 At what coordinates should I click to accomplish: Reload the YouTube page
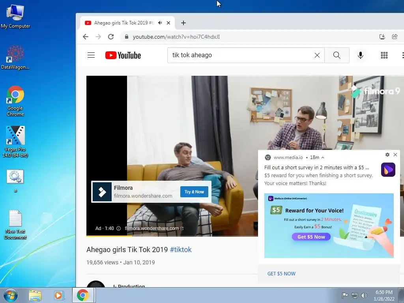pyautogui.click(x=111, y=37)
